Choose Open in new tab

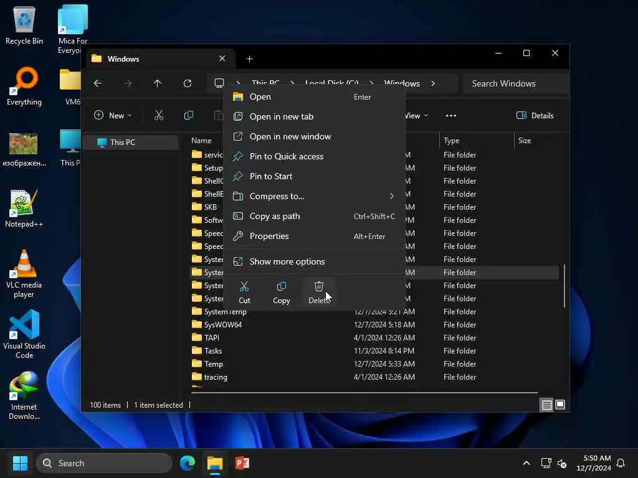click(314, 116)
